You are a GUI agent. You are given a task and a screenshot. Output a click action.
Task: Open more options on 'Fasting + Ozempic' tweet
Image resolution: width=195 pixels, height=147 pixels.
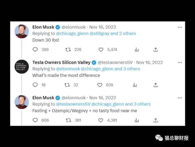180,98
